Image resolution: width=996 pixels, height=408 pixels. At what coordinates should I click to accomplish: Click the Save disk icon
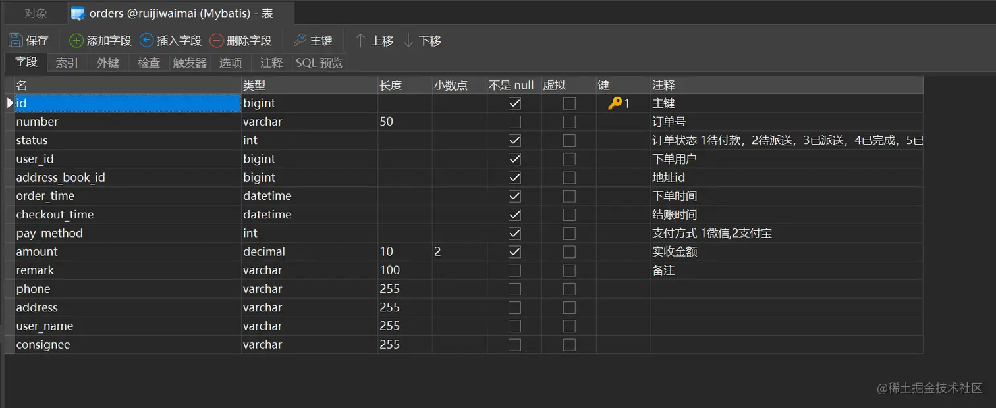coord(16,40)
